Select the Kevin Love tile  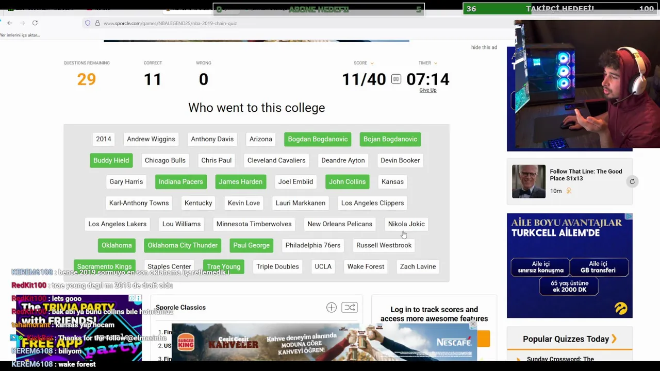(244, 203)
